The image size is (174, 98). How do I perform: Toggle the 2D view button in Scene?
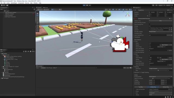click(110, 10)
